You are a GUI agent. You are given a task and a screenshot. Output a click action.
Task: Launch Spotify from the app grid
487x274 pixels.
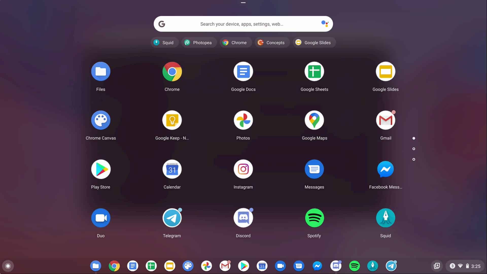[x=314, y=218]
